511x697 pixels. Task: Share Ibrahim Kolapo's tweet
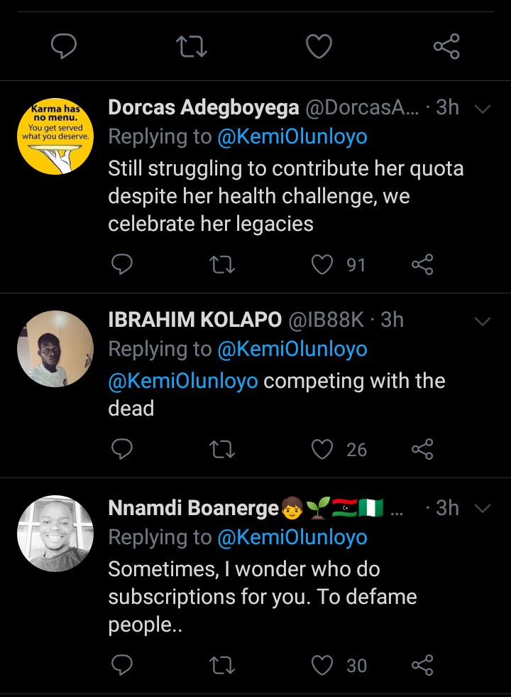(x=422, y=449)
